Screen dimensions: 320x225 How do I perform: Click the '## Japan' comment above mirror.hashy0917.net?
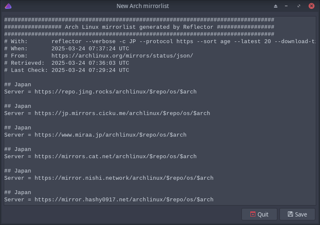18,192
